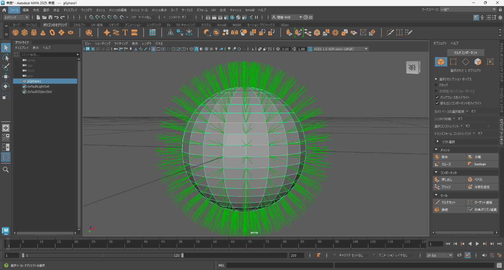The height and width of the screenshot is (270, 504).
Task: Choose Vertex selection mode icon in Modeling Toolkit
Action: point(453,62)
